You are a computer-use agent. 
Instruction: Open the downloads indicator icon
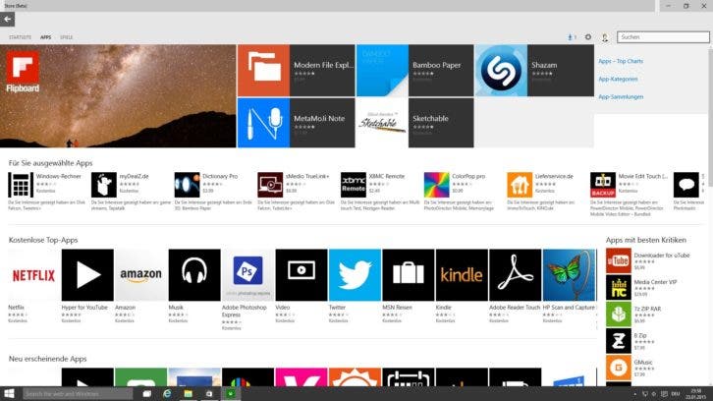click(x=572, y=37)
